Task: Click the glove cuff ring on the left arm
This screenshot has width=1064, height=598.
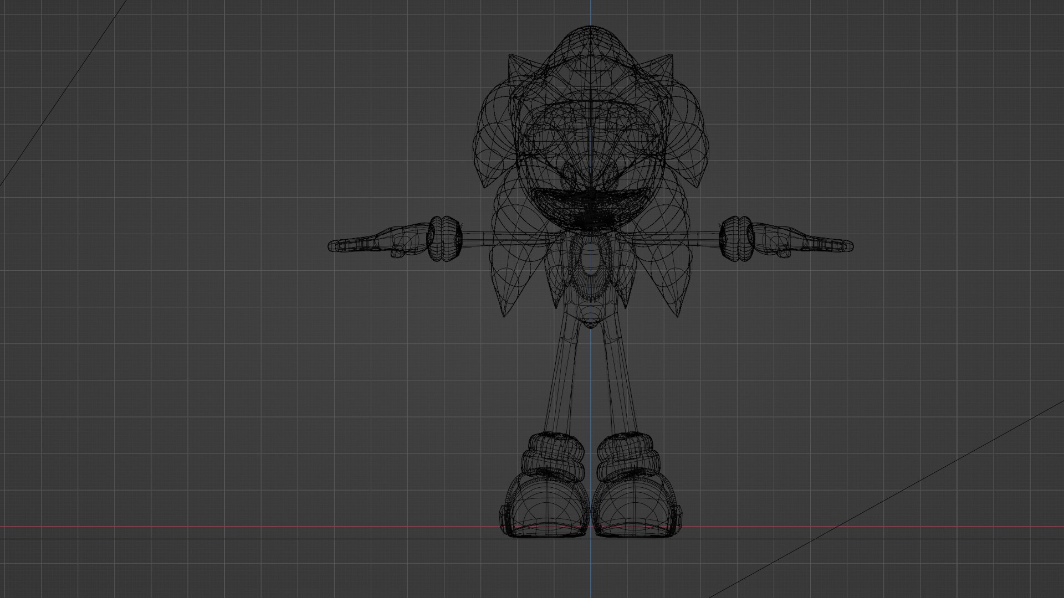Action: [444, 239]
